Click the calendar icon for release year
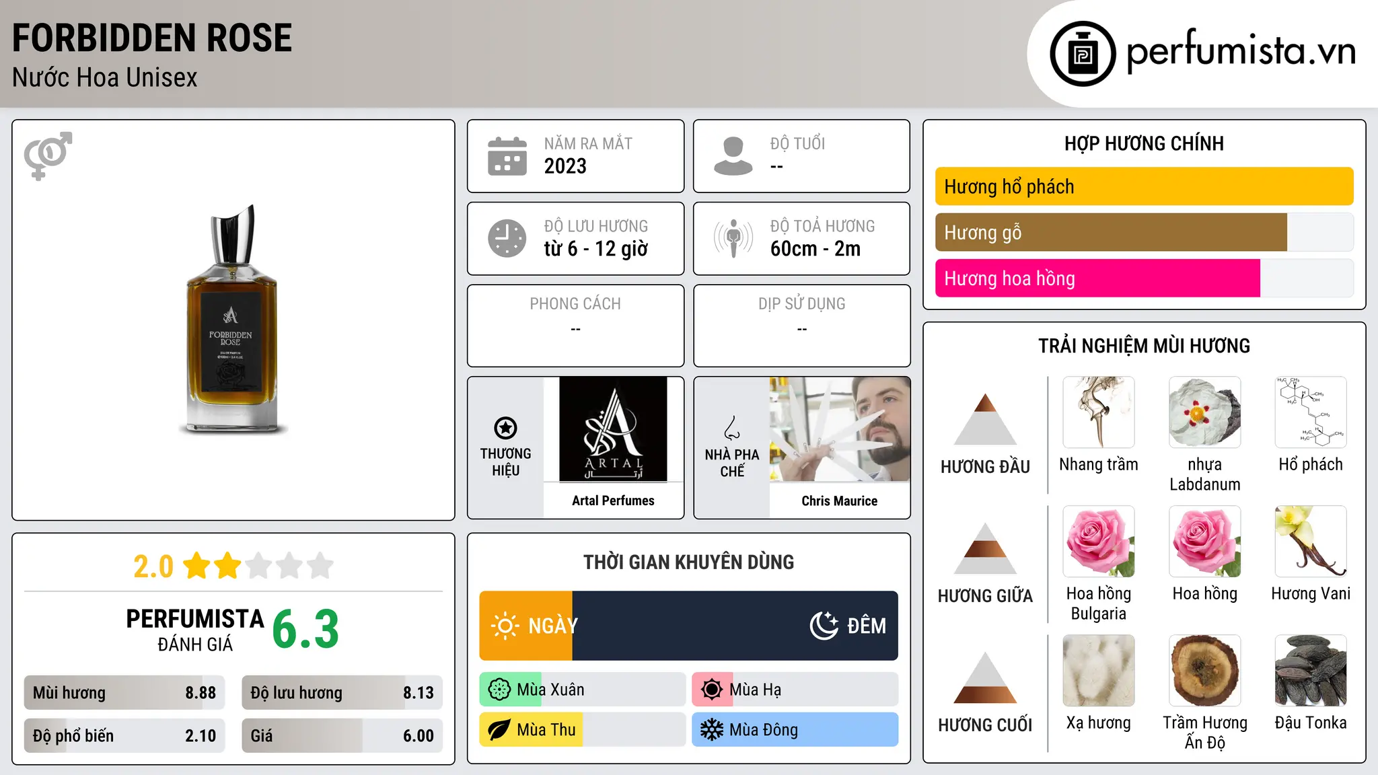The width and height of the screenshot is (1378, 775). click(507, 156)
